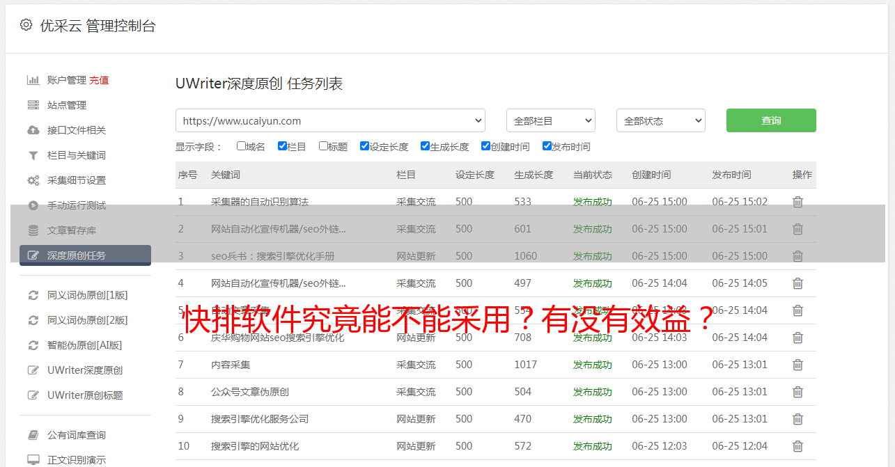Screen dimensions: 895x467
Task: Uncheck the 发布时间 checkbox
Action: 547,146
